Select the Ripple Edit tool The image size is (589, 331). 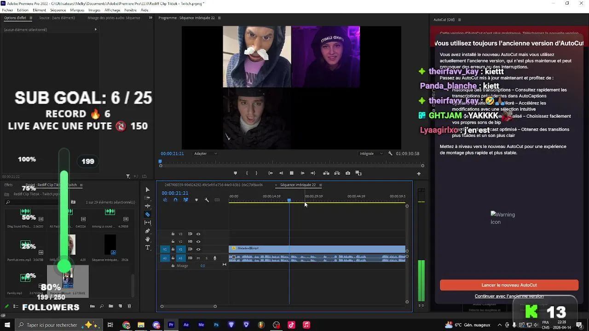tap(147, 206)
